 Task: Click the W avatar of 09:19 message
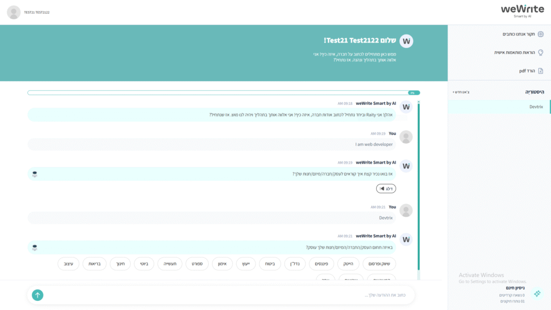click(x=406, y=166)
